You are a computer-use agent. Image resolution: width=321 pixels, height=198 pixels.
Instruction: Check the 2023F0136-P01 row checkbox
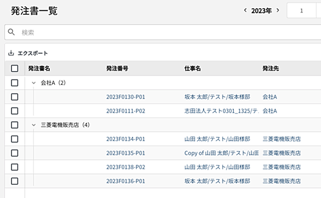(15, 181)
